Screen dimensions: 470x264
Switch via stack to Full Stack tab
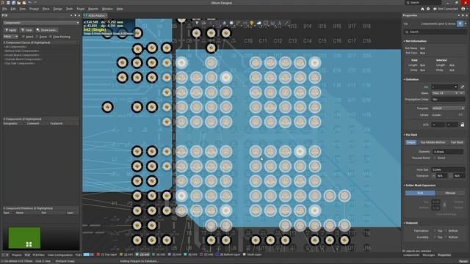(x=457, y=142)
